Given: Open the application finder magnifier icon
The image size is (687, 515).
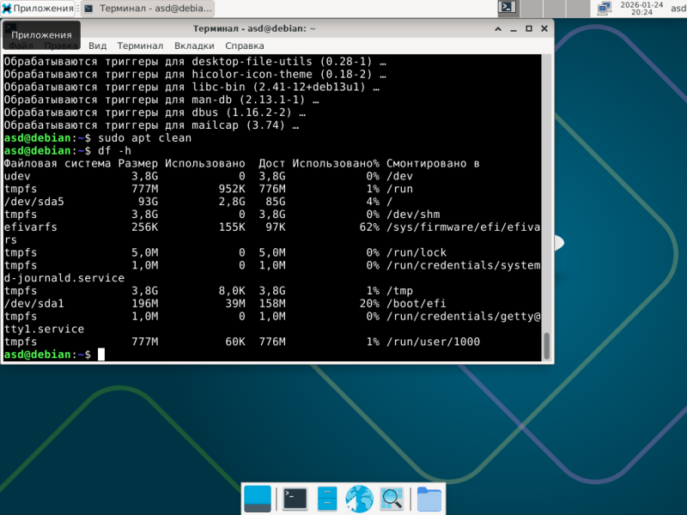Looking at the screenshot, I should coord(392,499).
